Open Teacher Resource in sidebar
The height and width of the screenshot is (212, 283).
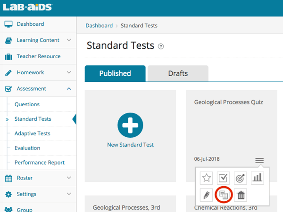point(38,56)
